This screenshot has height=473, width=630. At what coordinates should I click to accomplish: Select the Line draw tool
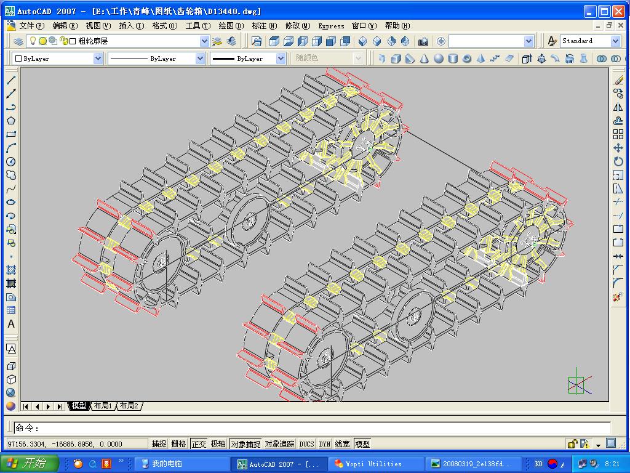click(11, 80)
